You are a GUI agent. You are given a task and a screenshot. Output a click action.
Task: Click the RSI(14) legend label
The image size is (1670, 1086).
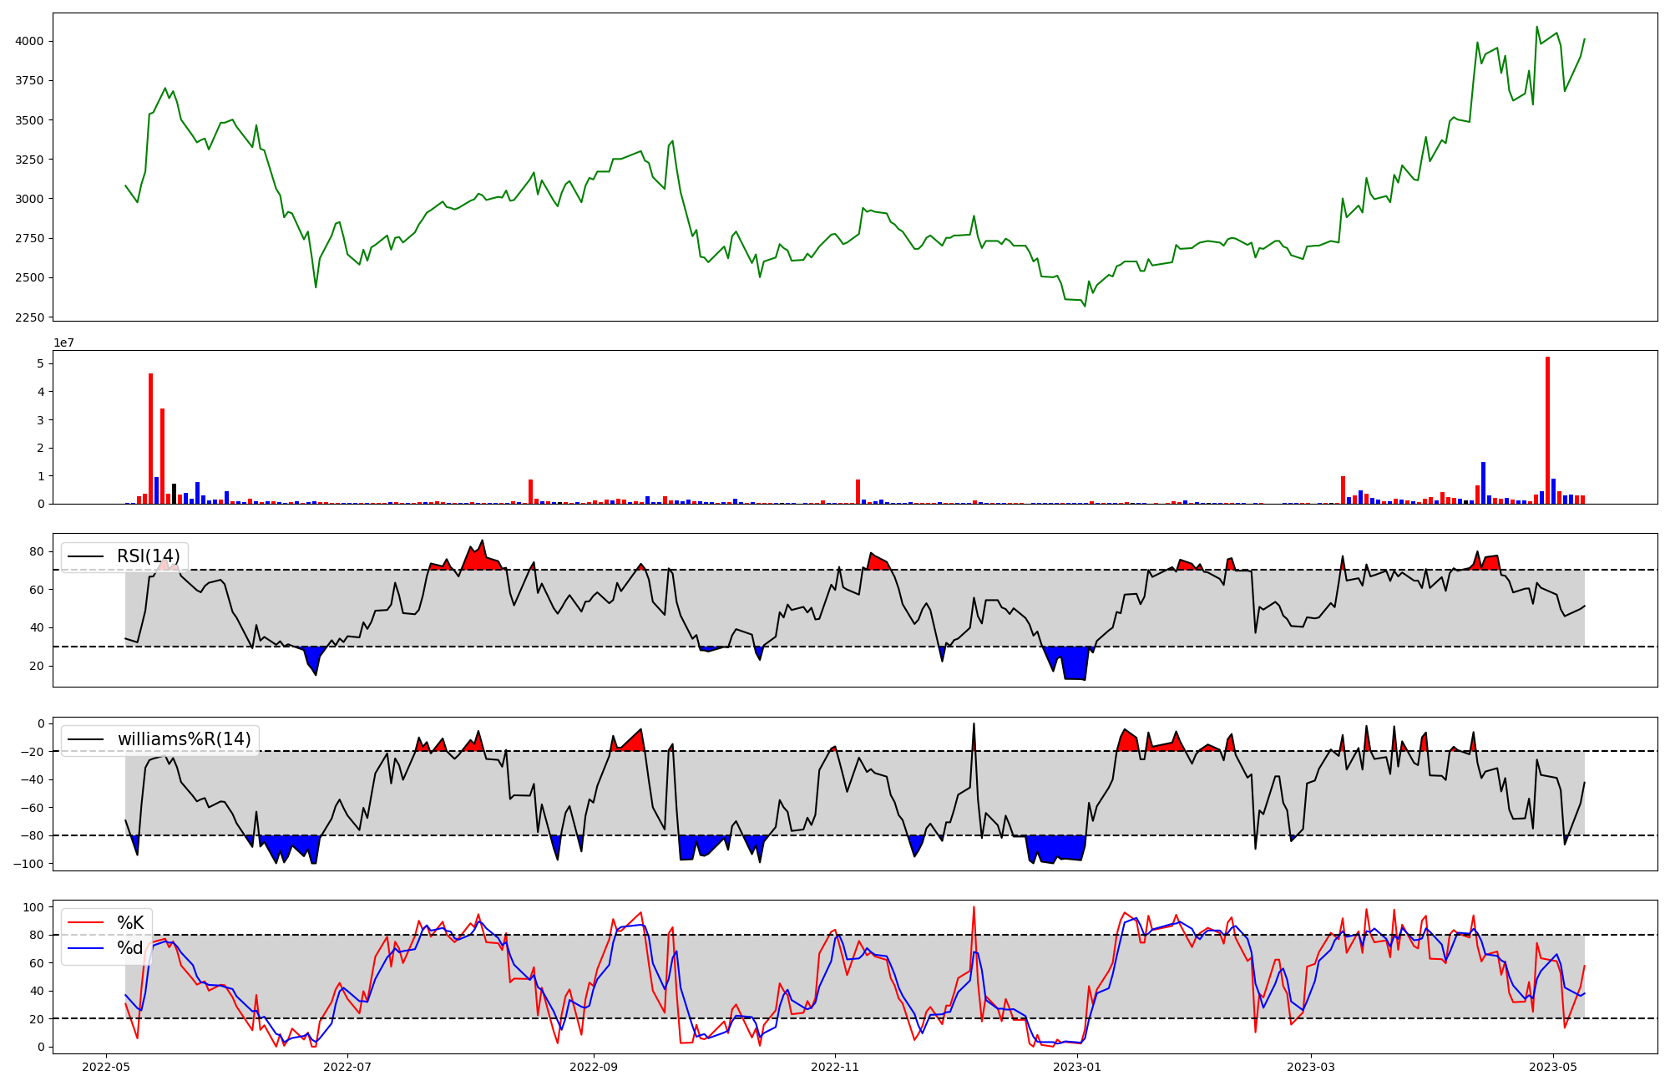(148, 556)
